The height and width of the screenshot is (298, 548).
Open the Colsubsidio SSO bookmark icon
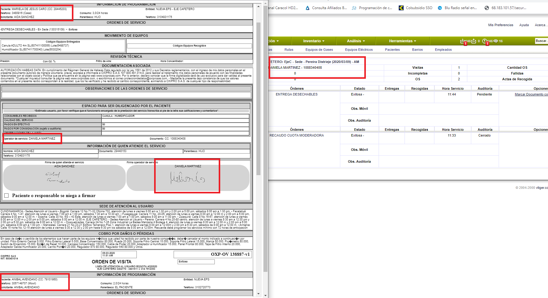pos(401,8)
